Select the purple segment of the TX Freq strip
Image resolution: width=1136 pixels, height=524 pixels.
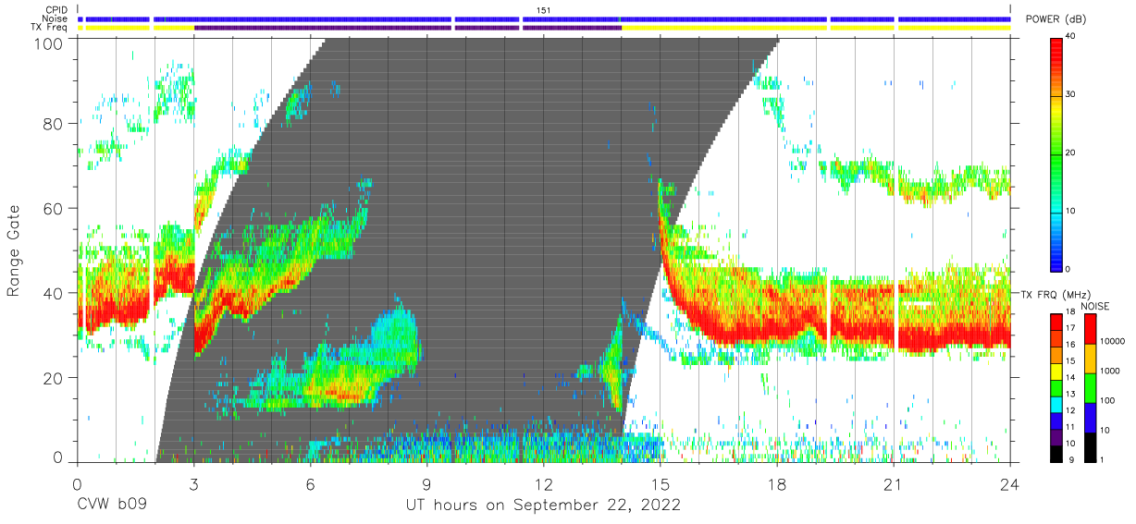coord(407,28)
